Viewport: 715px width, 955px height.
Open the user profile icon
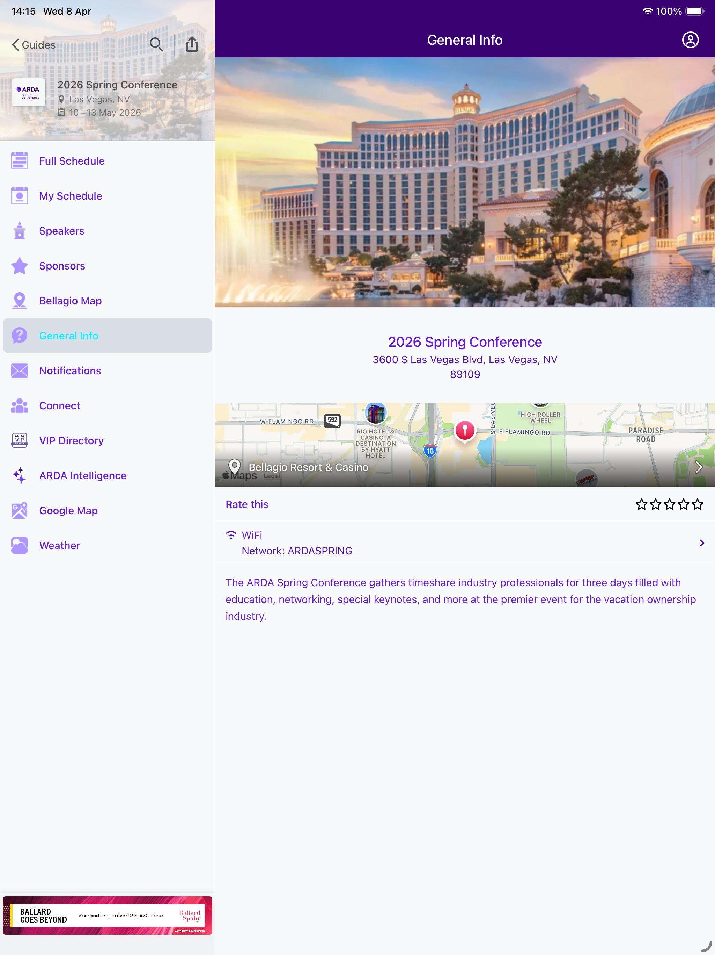point(690,40)
